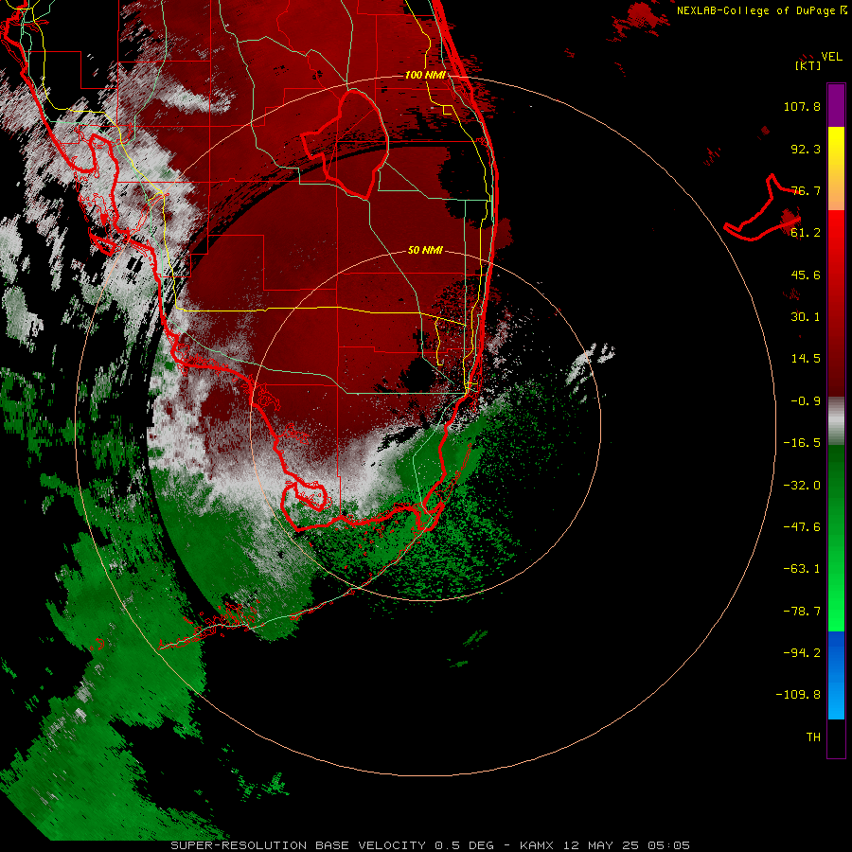Select the 45.6 velocity scale value
The image size is (852, 852).
tap(806, 275)
